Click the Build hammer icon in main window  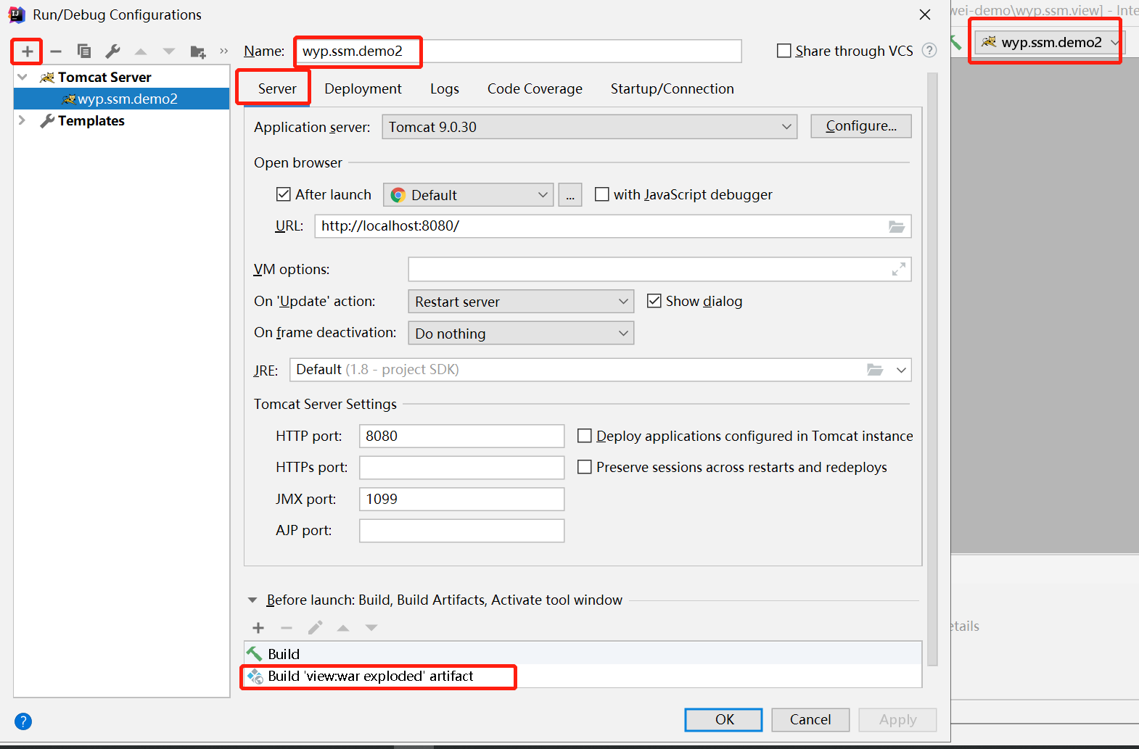[956, 43]
